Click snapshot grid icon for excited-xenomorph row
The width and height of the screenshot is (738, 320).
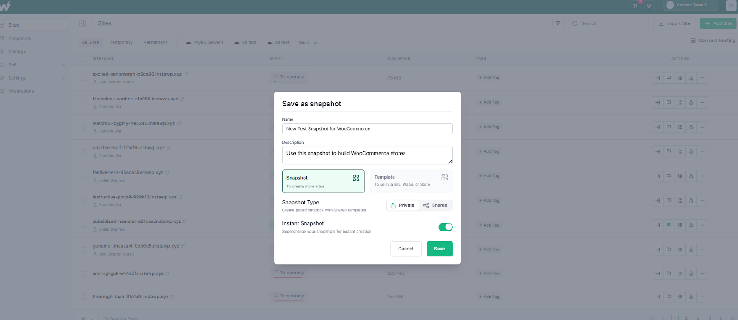[x=680, y=78]
